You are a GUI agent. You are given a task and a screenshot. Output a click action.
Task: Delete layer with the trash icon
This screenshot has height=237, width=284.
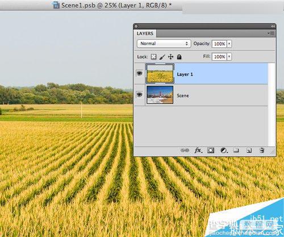click(262, 151)
